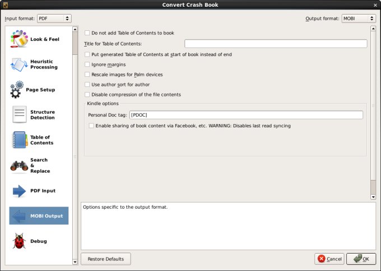This screenshot has width=381, height=271.
Task: Show the Search & Replace section
Action: (40, 166)
